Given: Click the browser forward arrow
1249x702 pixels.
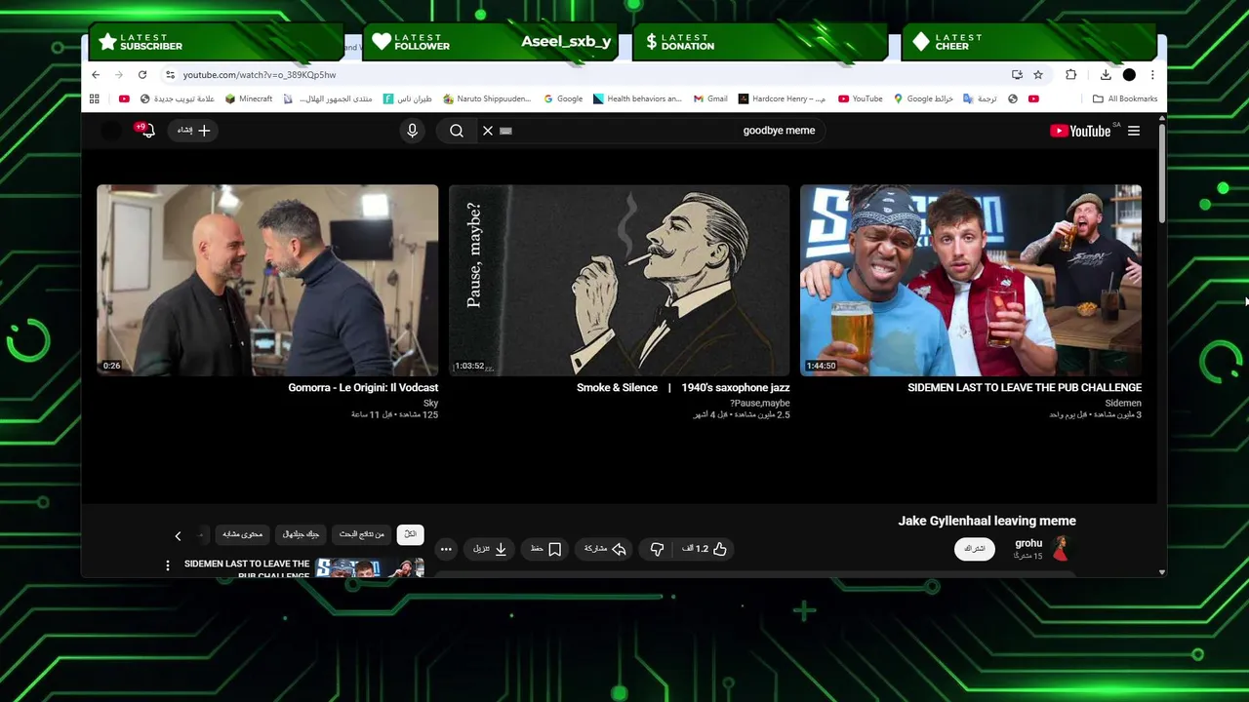Looking at the screenshot, I should coord(119,75).
